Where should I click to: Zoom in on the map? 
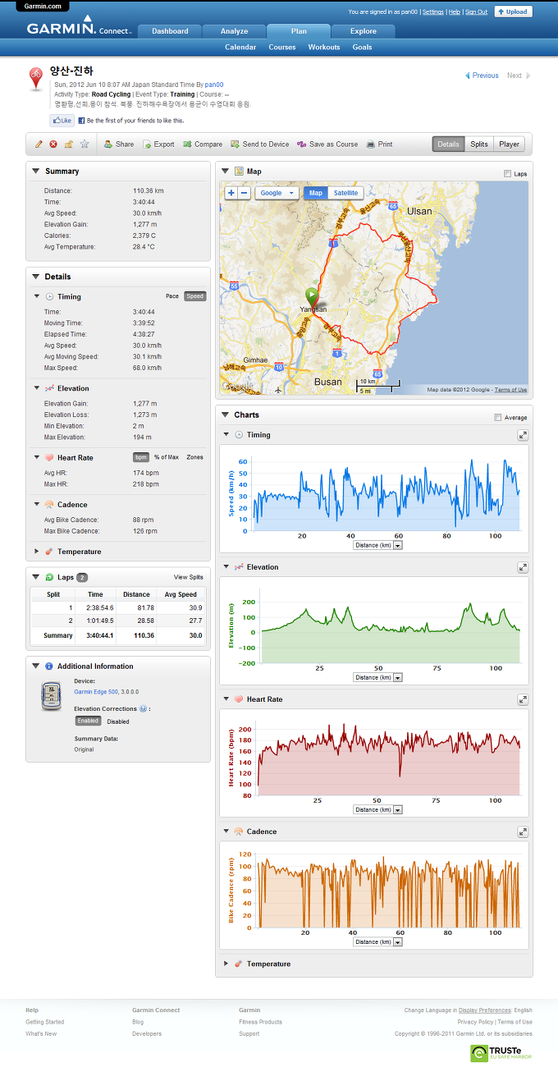[231, 193]
